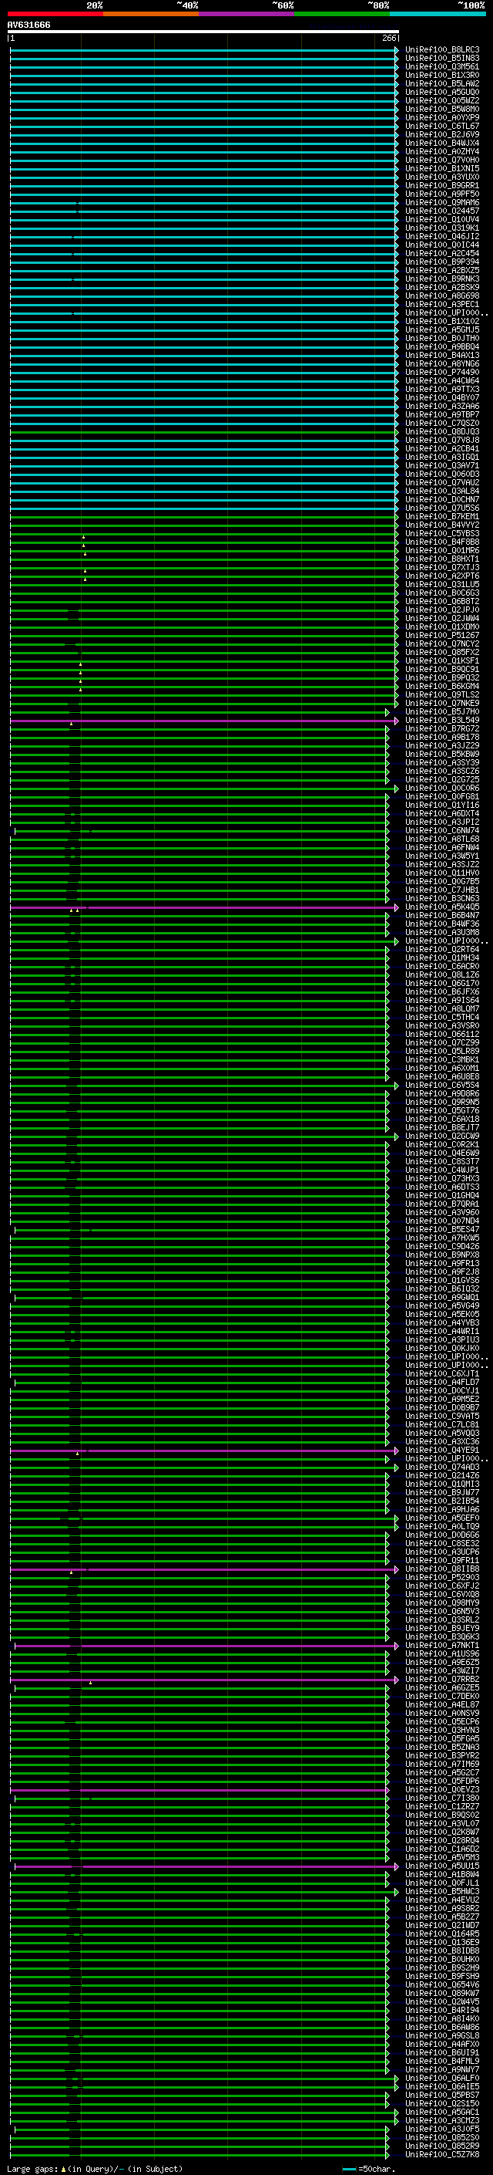Select the UniRef100_Q9FR11 hit label
Screen dimensions: 493x2175
(442, 1560)
